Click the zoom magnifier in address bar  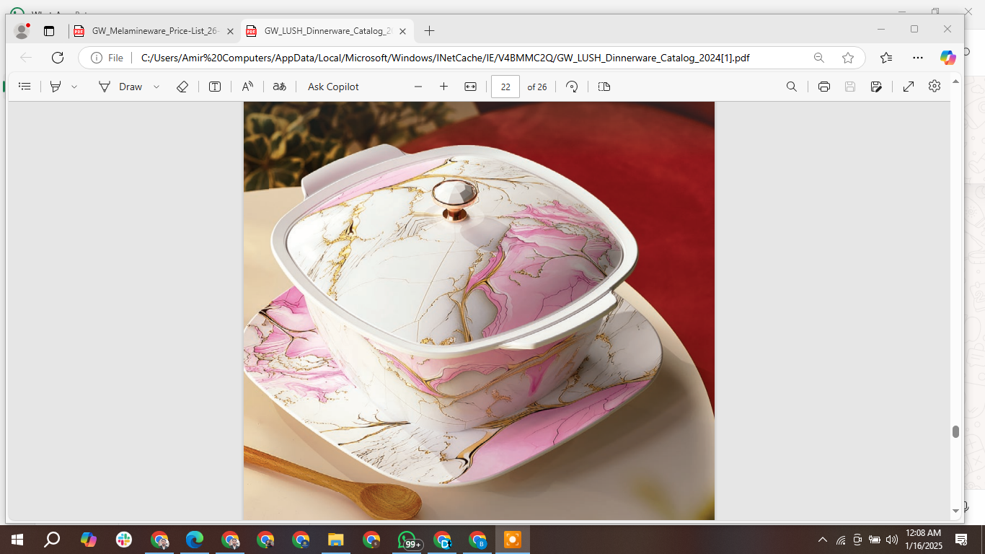819,58
